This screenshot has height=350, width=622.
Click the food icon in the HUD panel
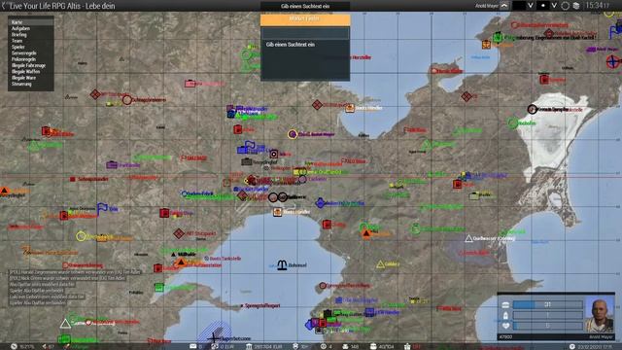pyautogui.click(x=505, y=304)
